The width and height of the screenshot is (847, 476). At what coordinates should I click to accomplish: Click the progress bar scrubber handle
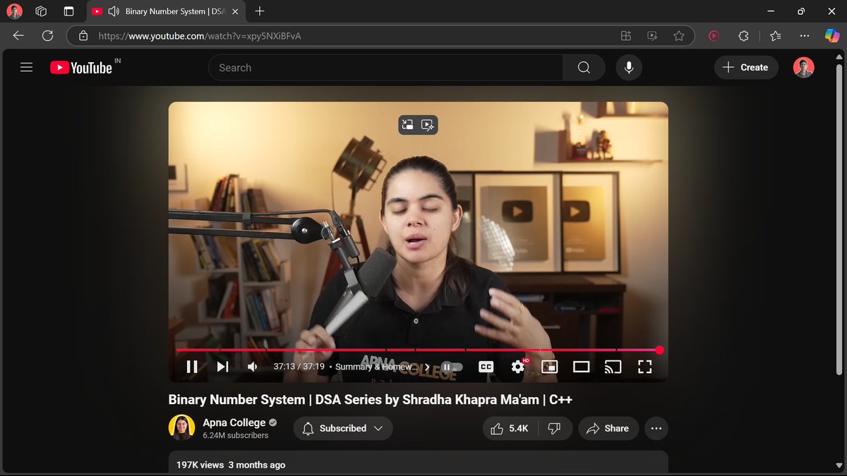[x=659, y=350]
